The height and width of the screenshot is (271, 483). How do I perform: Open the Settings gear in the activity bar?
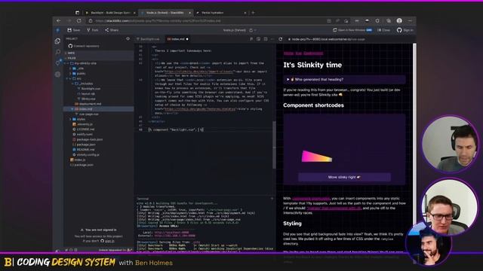tap(57, 75)
